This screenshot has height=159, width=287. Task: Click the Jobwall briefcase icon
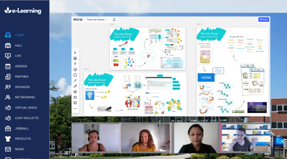point(8,129)
